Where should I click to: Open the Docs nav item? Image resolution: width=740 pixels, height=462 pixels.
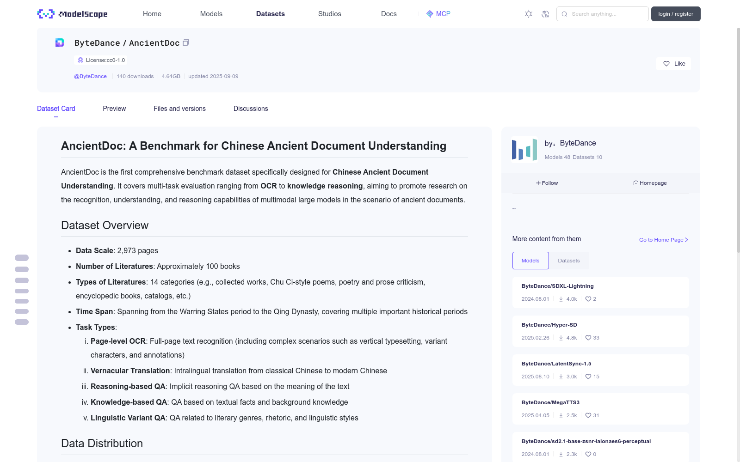[x=389, y=14]
